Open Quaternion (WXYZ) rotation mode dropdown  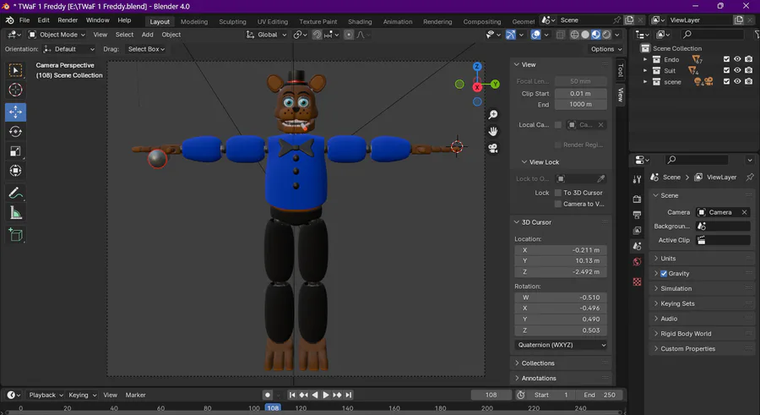561,345
